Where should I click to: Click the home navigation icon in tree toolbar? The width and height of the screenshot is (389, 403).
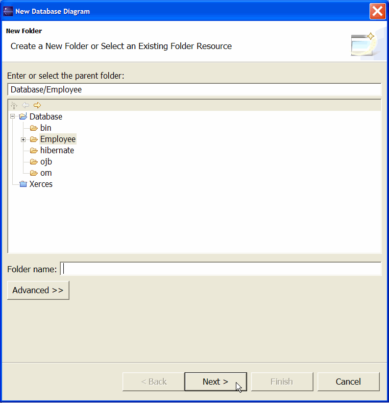coord(14,105)
